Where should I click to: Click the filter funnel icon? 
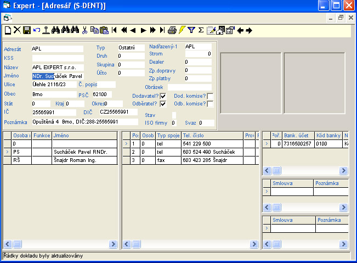click(191, 30)
